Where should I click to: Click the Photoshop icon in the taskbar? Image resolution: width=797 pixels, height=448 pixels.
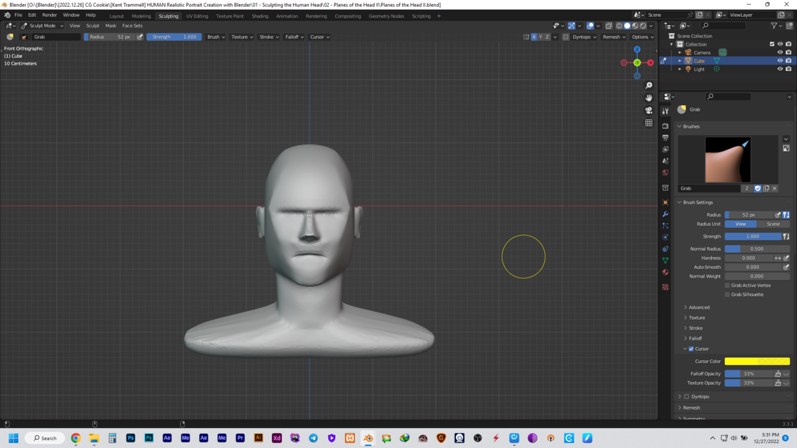click(131, 438)
